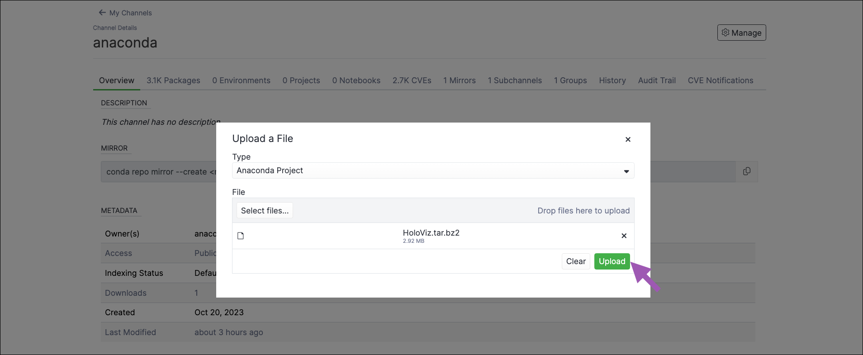The width and height of the screenshot is (863, 355).
Task: Click the Indexing Status label
Action: (x=134, y=273)
